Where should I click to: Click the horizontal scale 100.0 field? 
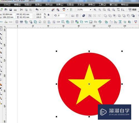coord(39,14)
